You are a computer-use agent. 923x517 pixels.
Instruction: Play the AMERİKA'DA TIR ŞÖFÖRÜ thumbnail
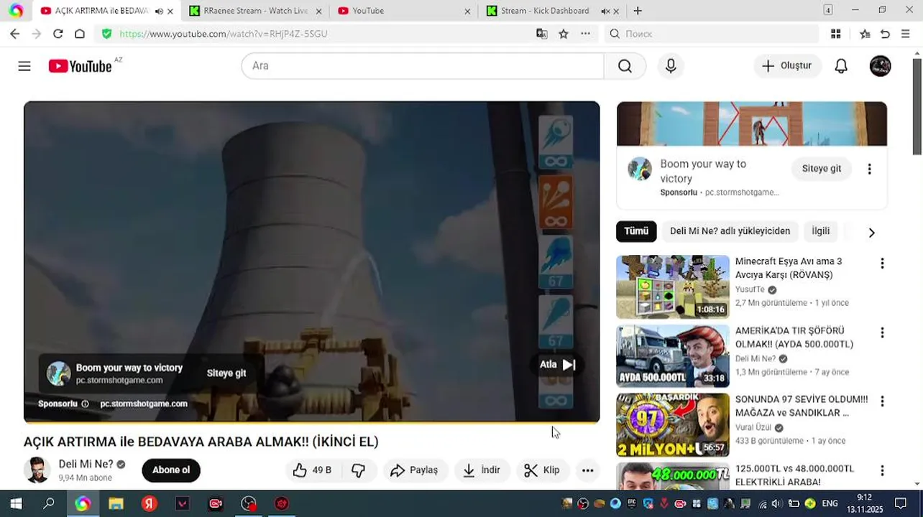(x=673, y=356)
